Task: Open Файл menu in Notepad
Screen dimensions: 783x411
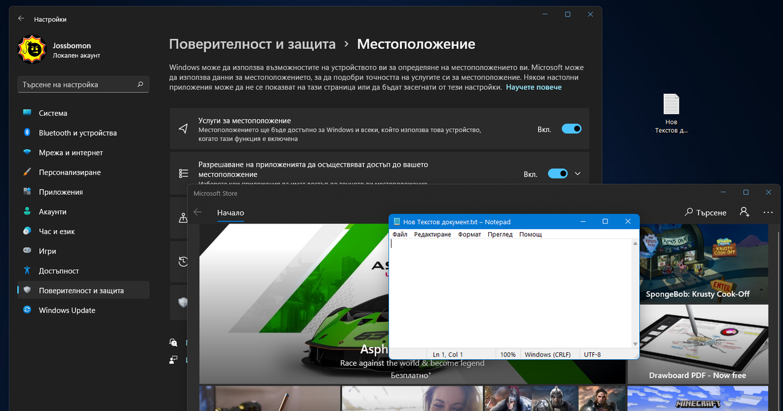Action: click(x=400, y=235)
